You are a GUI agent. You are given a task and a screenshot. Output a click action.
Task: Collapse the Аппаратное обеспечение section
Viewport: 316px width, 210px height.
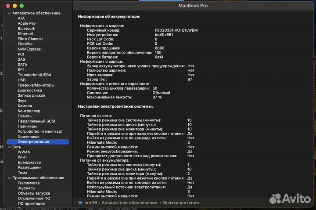coord(9,13)
